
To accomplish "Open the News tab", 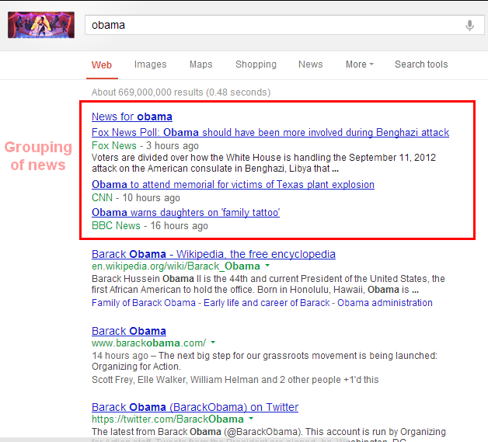I will click(310, 64).
